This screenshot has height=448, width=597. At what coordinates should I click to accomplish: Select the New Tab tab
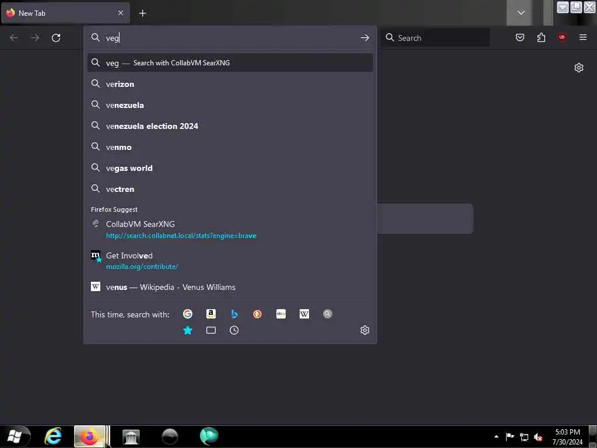click(65, 13)
